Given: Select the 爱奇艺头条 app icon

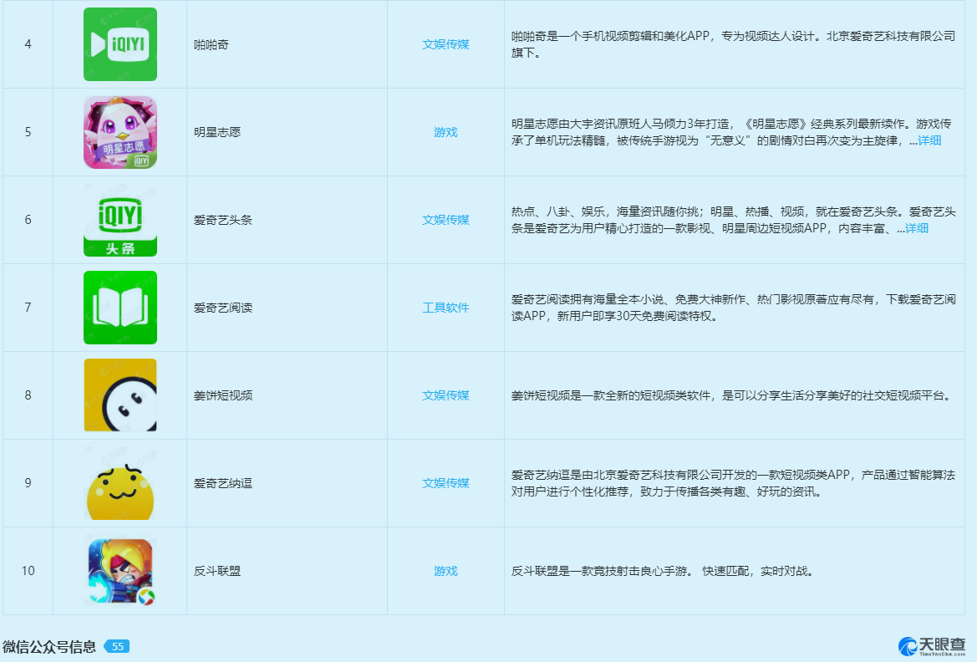Looking at the screenshot, I should pyautogui.click(x=120, y=220).
